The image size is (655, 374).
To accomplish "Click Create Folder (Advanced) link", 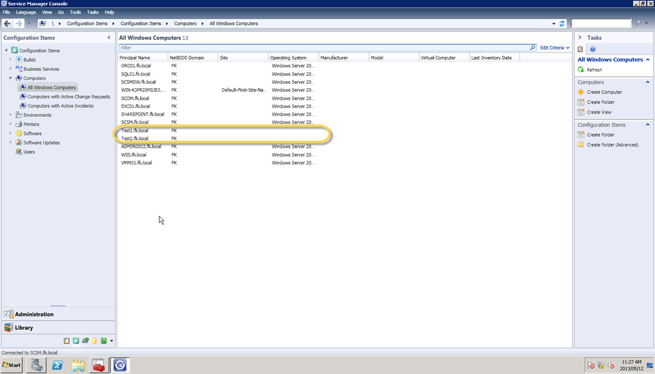I will 612,145.
